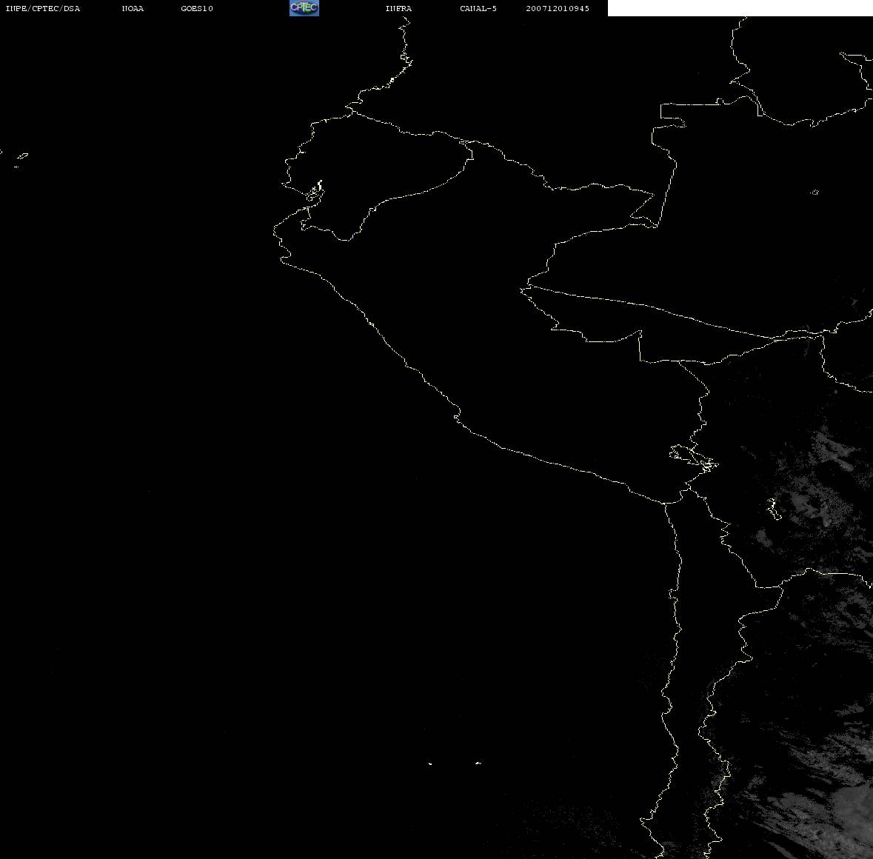Image resolution: width=873 pixels, height=859 pixels.
Task: Click the GOES10 satellite label
Action: (x=197, y=9)
